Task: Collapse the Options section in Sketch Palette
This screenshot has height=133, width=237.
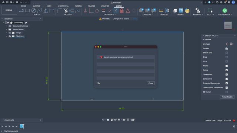Action: click(203, 40)
